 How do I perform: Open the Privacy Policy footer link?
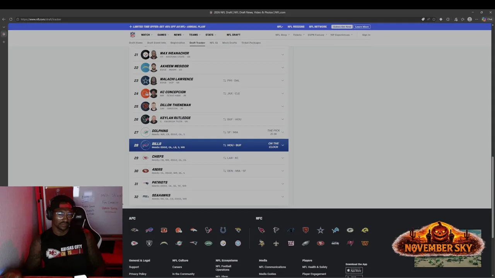138,274
